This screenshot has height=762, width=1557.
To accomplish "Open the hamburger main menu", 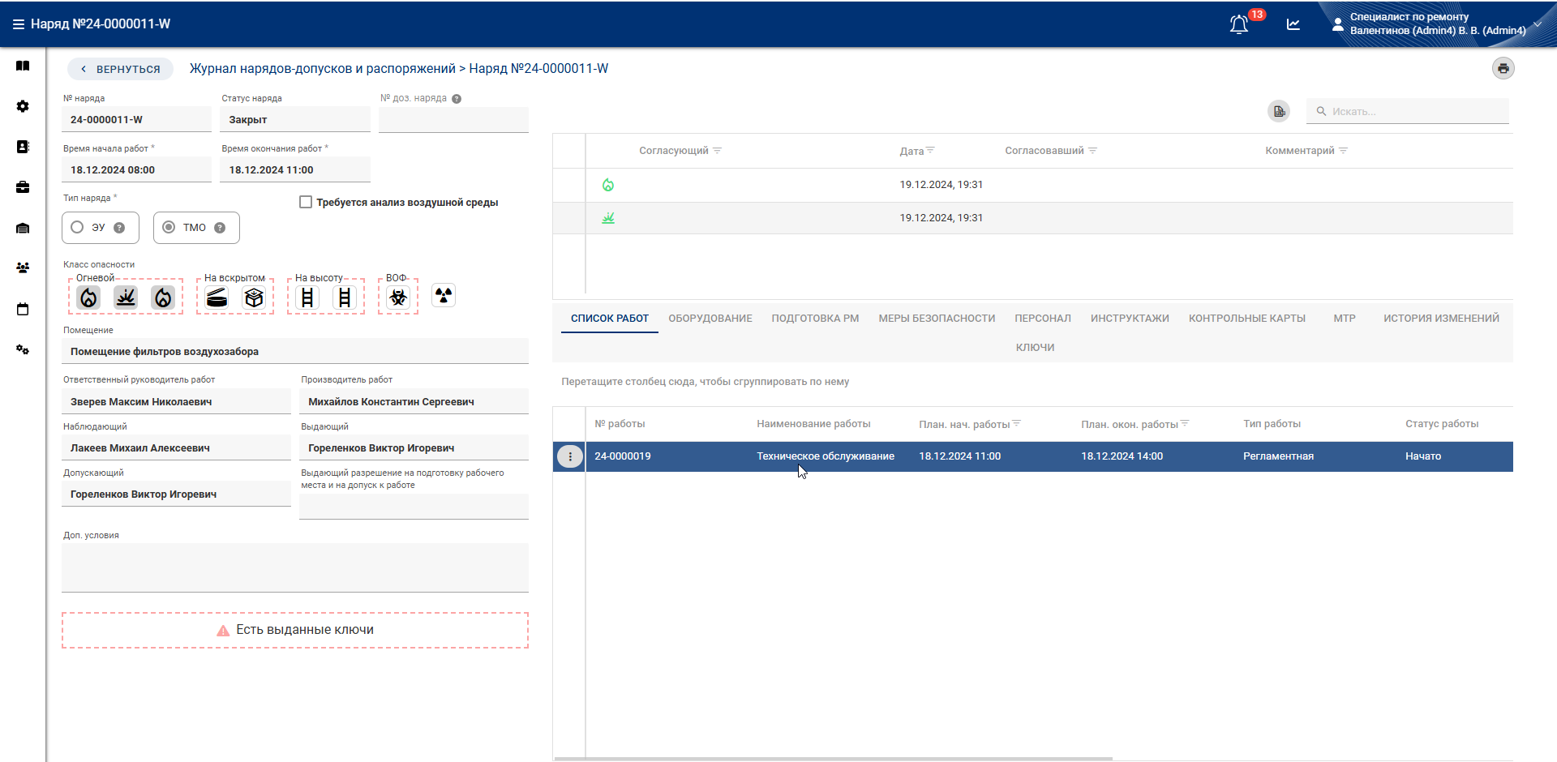I will tap(18, 24).
